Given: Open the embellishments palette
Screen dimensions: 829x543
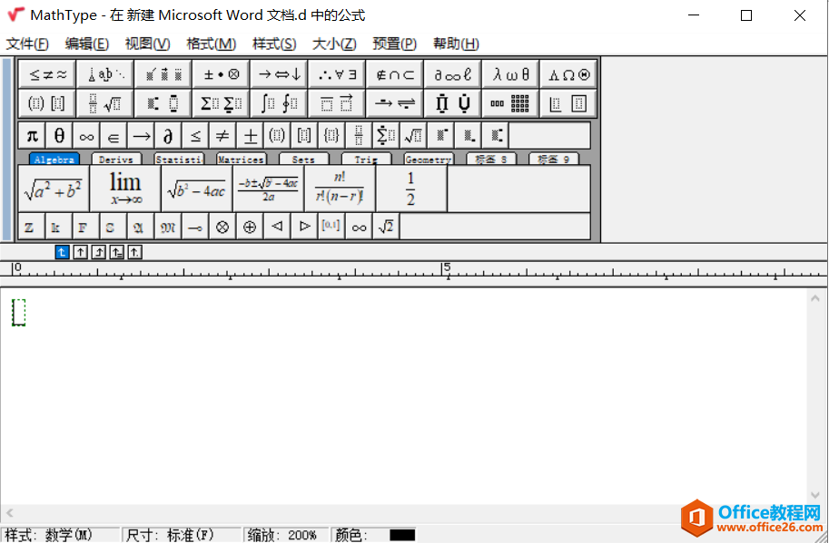Looking at the screenshot, I should pyautogui.click(x=163, y=74).
